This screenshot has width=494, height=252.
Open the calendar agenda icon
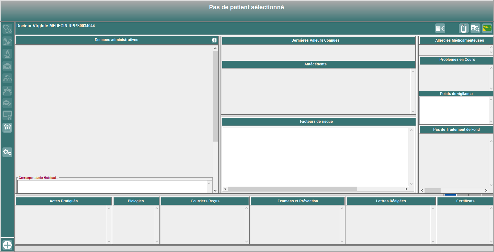click(x=7, y=128)
